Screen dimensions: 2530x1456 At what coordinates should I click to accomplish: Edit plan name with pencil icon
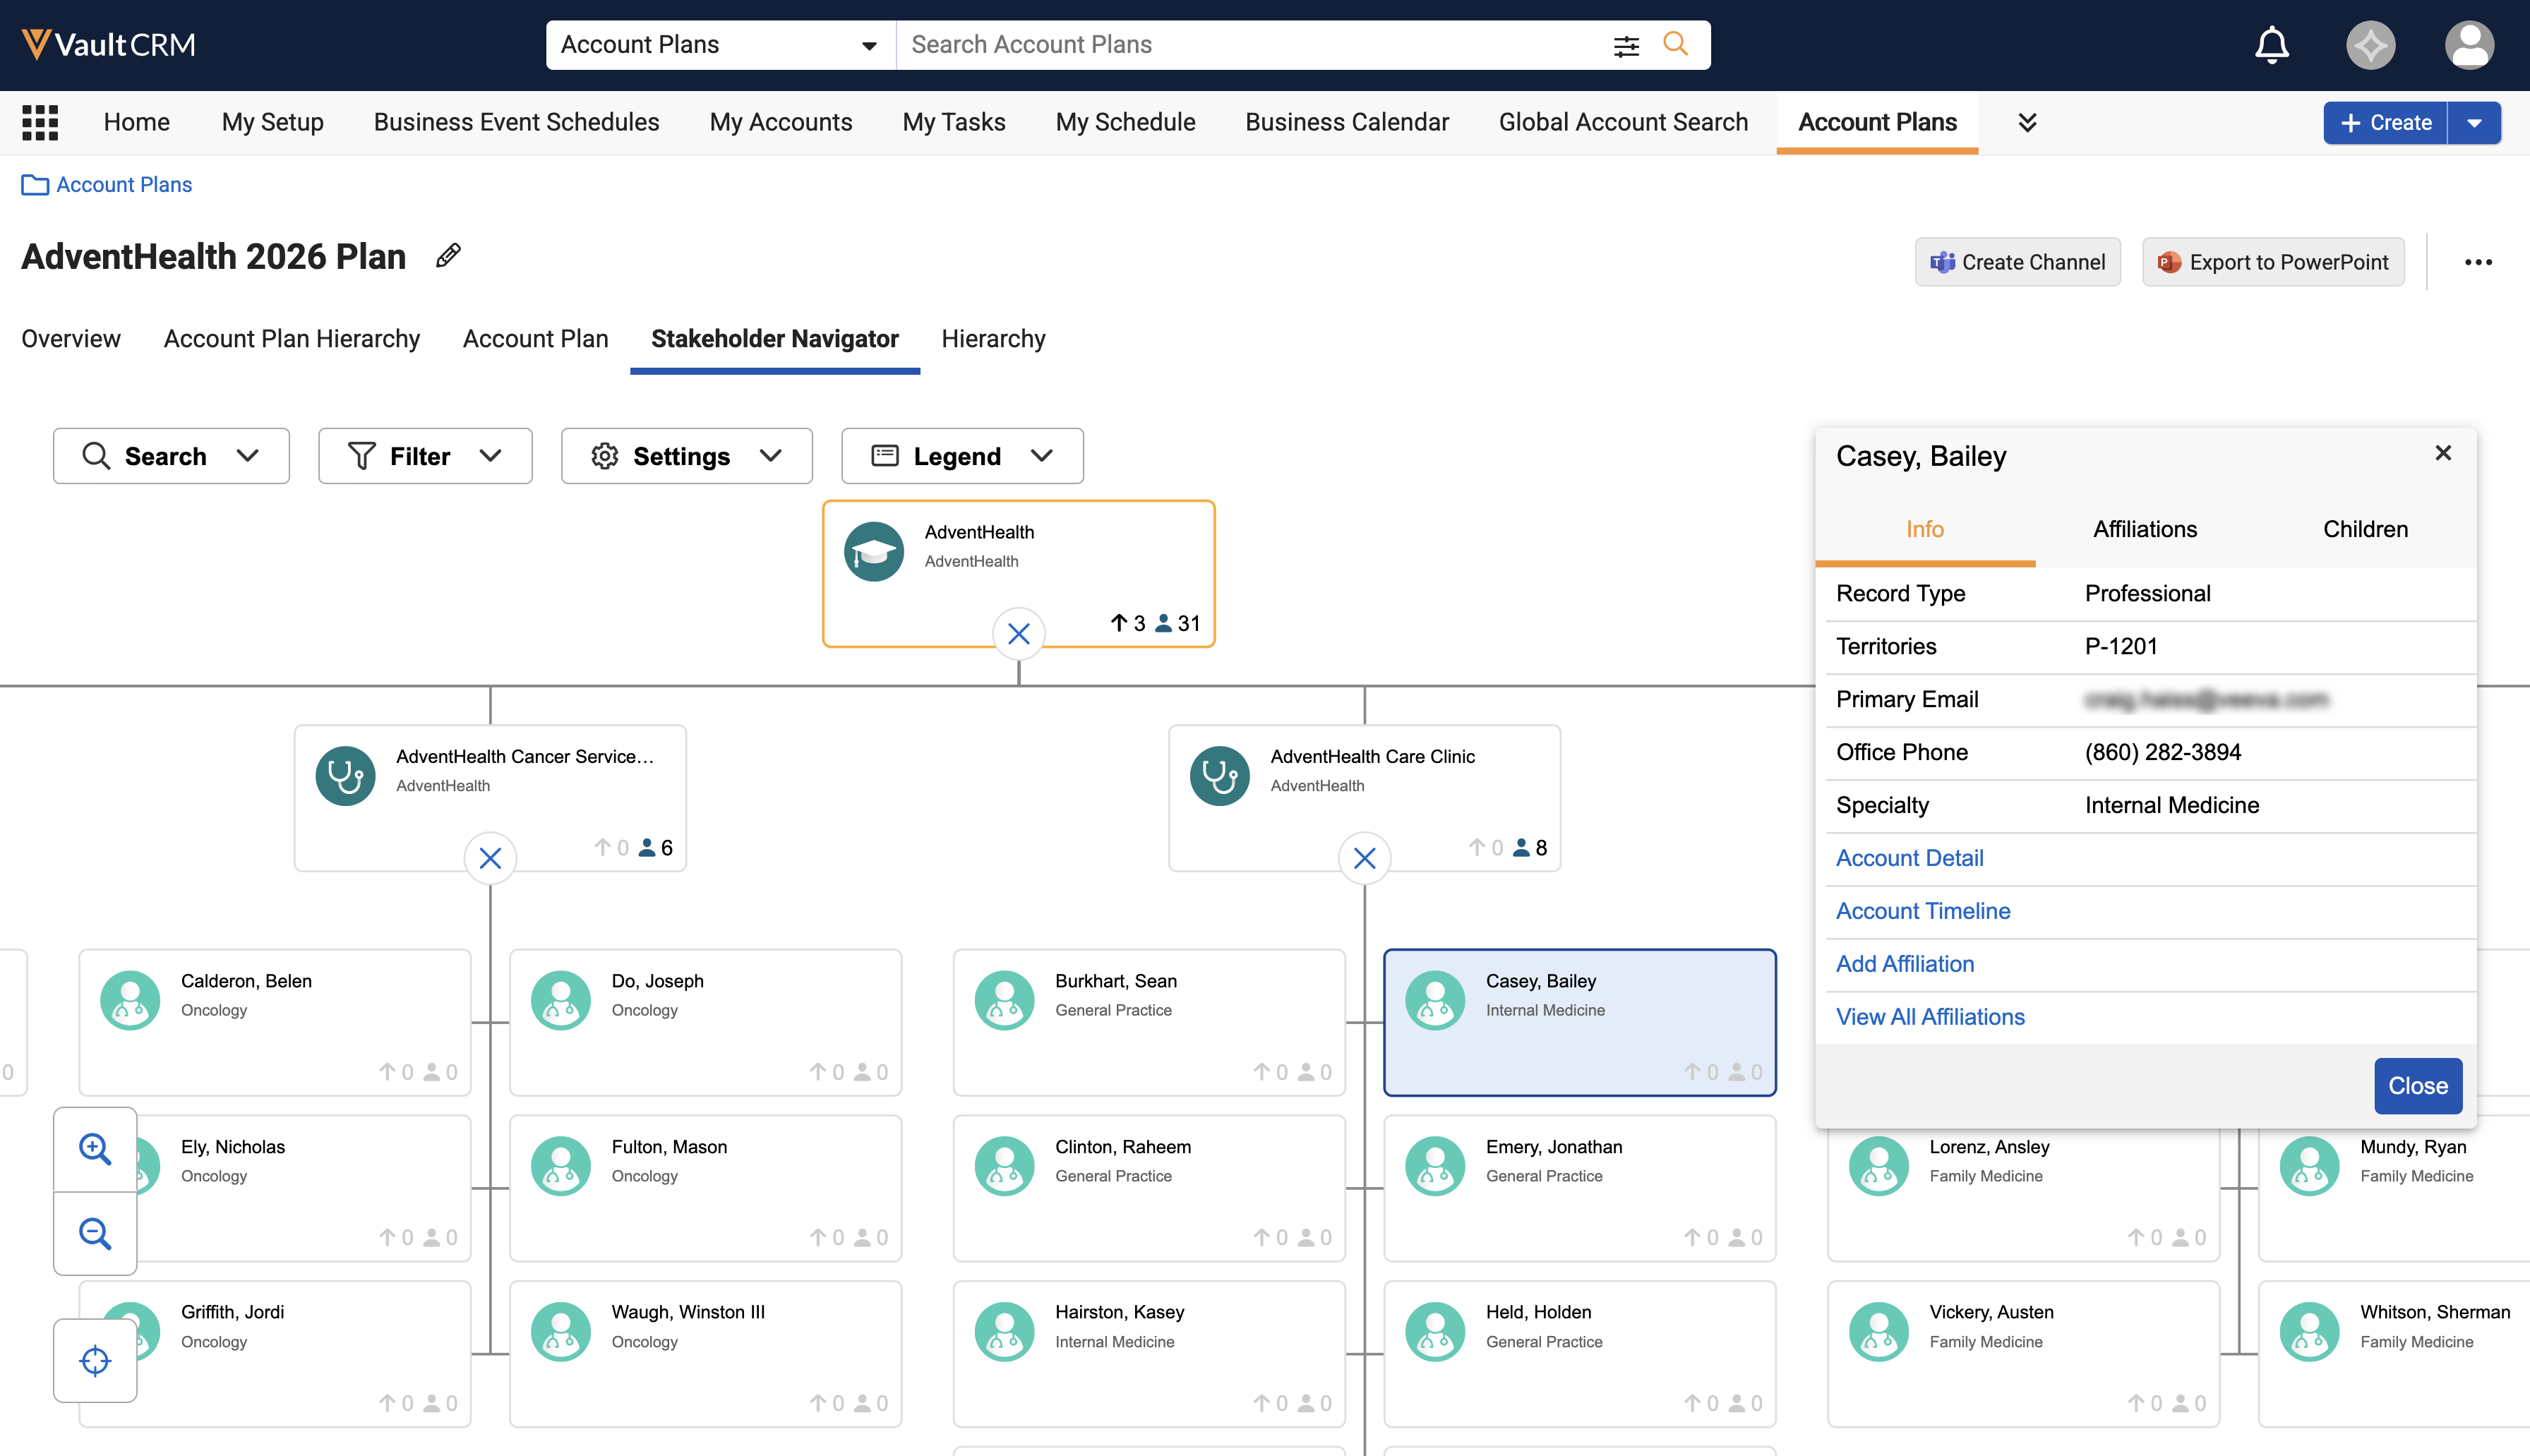coord(448,256)
